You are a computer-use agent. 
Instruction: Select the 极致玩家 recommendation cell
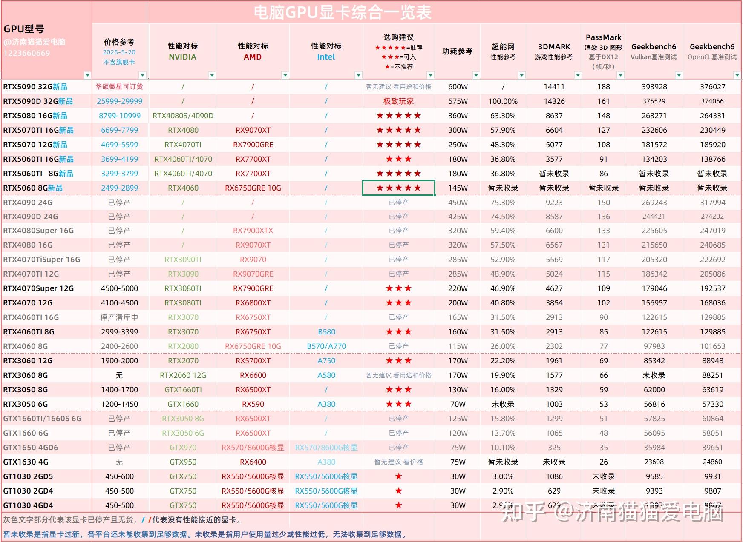(398, 101)
